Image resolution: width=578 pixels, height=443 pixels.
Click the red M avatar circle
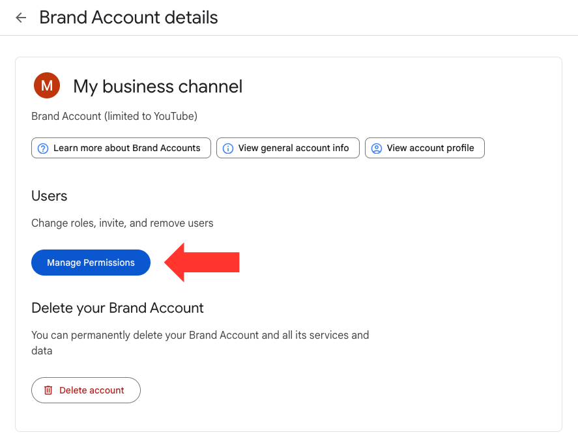46,85
